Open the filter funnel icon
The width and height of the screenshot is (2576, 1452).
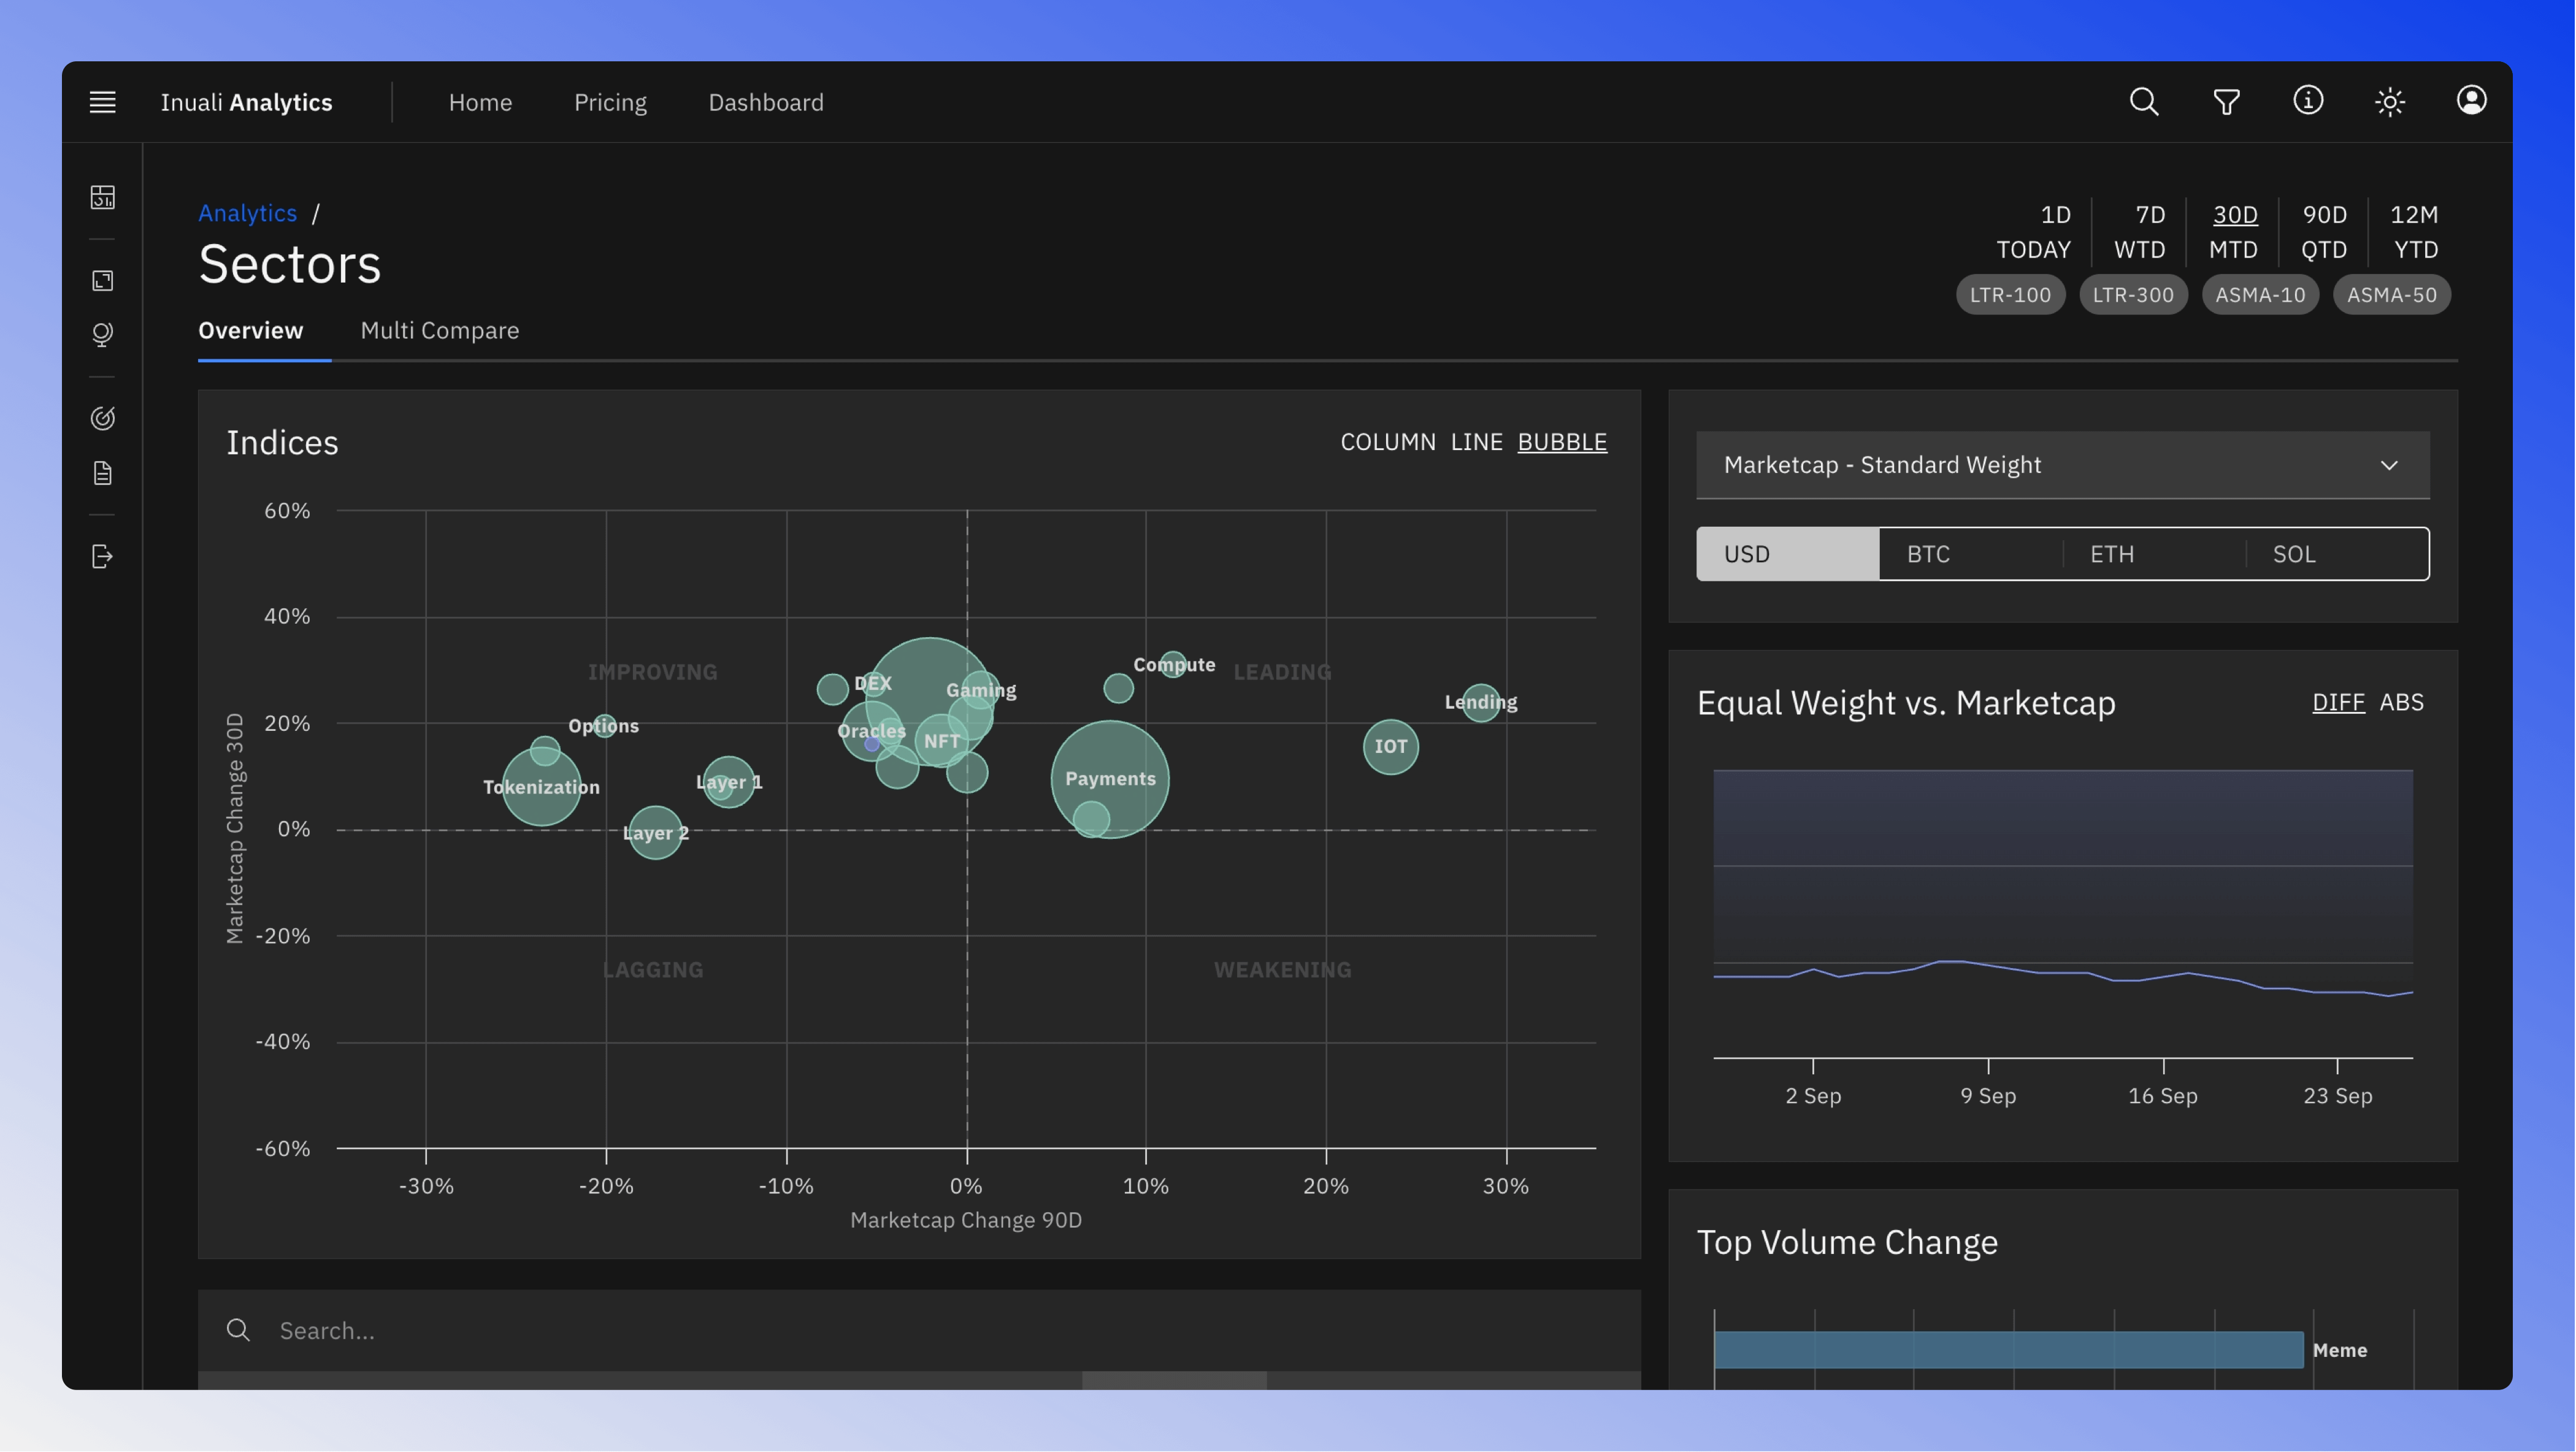2226,102
